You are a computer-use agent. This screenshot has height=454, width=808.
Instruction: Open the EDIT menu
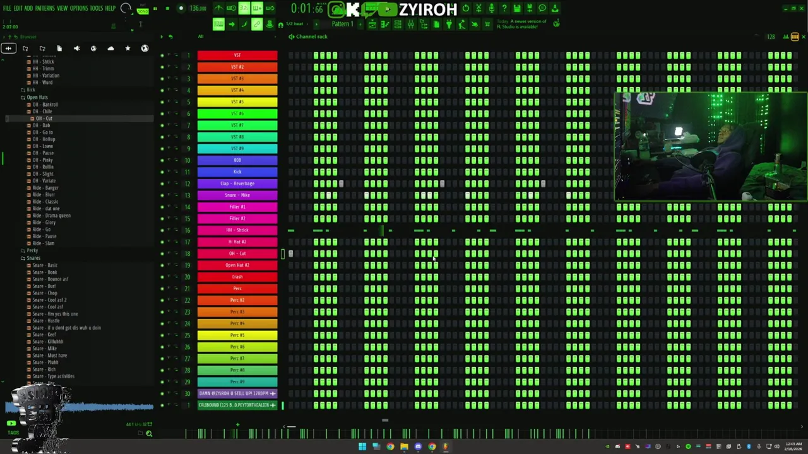click(18, 8)
